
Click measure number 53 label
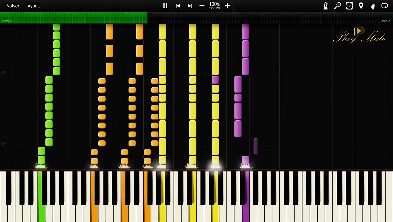[x=3, y=73]
